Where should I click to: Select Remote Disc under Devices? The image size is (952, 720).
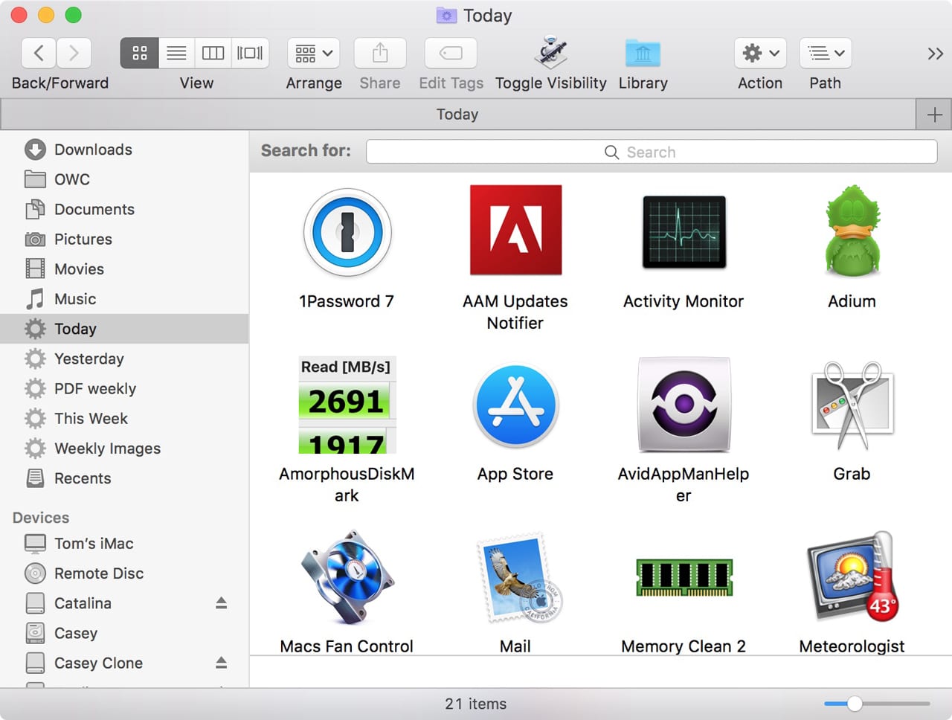[x=124, y=573]
